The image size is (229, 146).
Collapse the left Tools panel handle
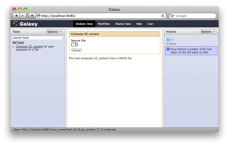(x=66, y=78)
